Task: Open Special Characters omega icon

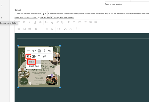Action: (36, 29)
